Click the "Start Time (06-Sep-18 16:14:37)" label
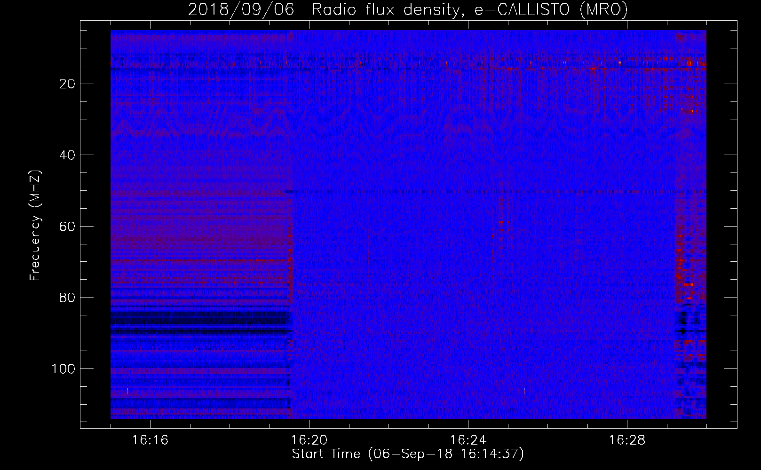 point(408,454)
